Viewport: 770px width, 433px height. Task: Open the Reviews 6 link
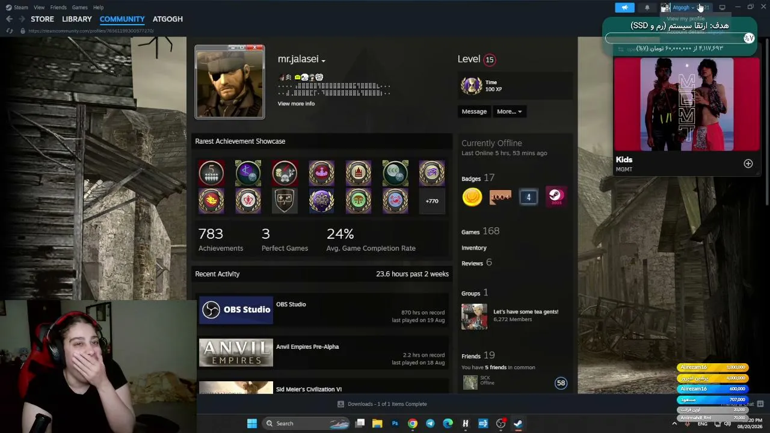476,263
